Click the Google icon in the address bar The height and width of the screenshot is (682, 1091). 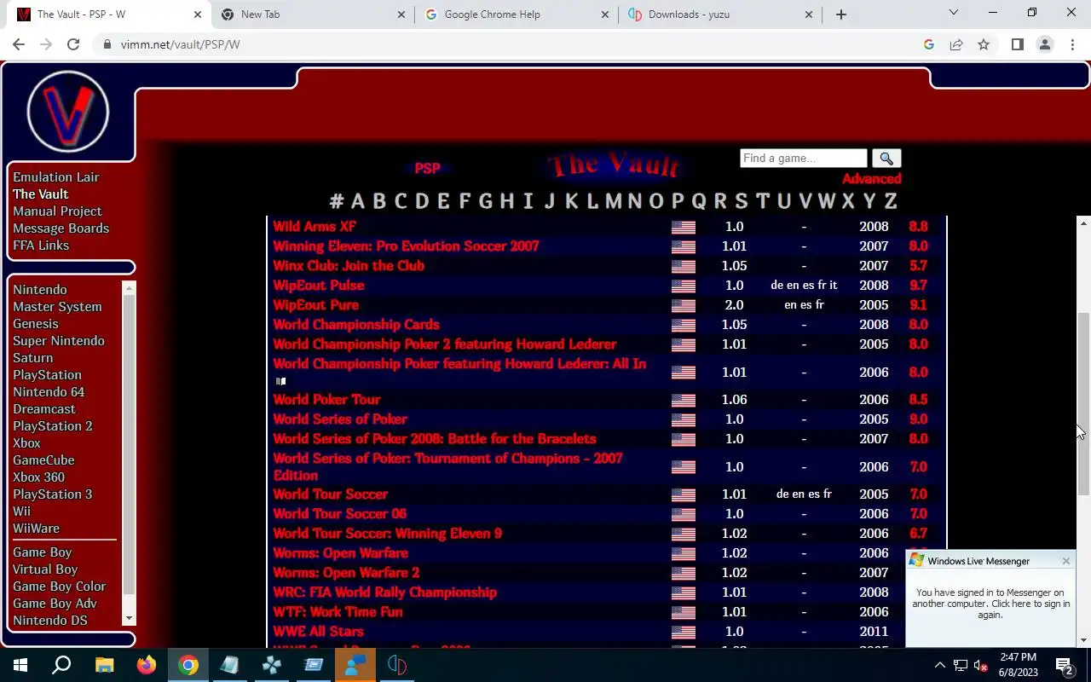(929, 44)
